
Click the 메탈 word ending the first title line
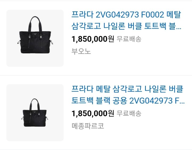(174, 15)
